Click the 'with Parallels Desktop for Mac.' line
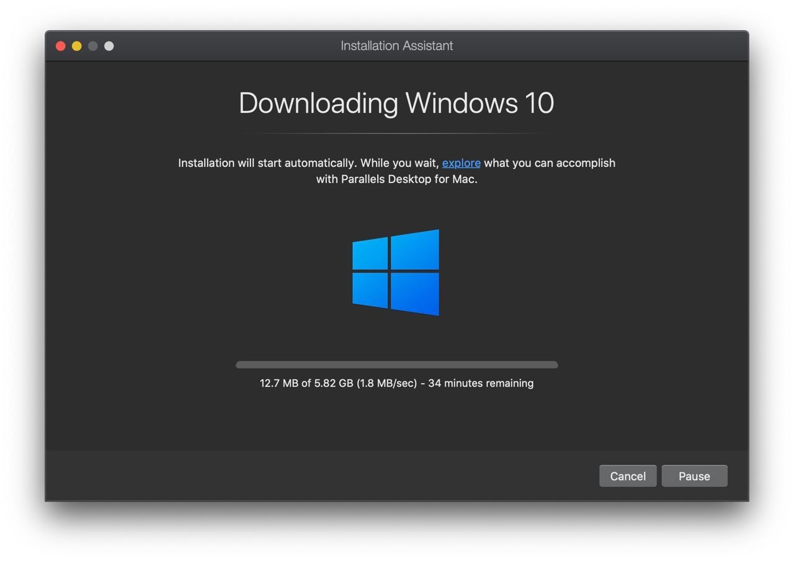 click(x=397, y=179)
